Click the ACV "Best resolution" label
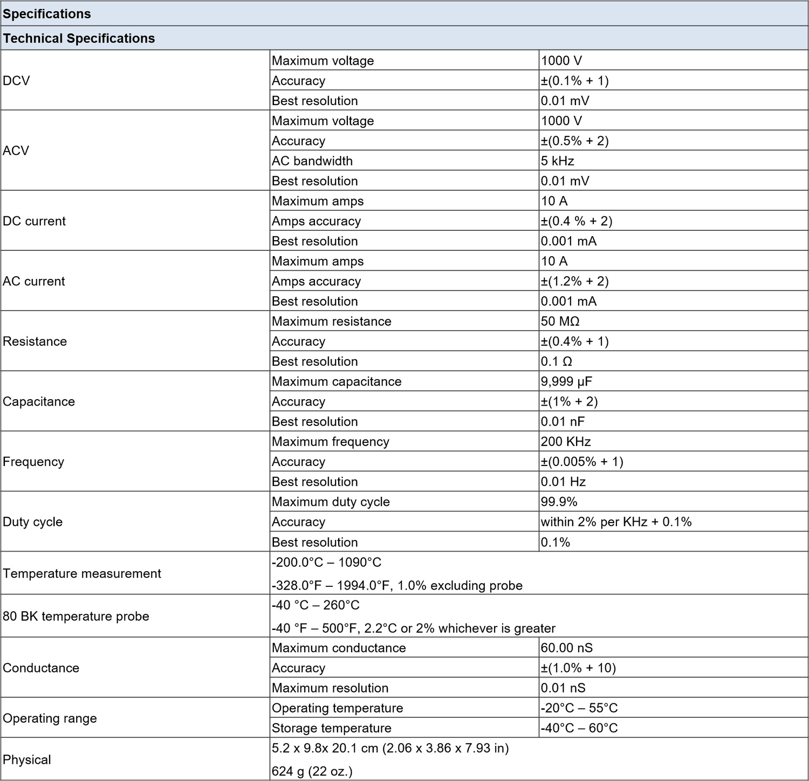 pos(315,181)
